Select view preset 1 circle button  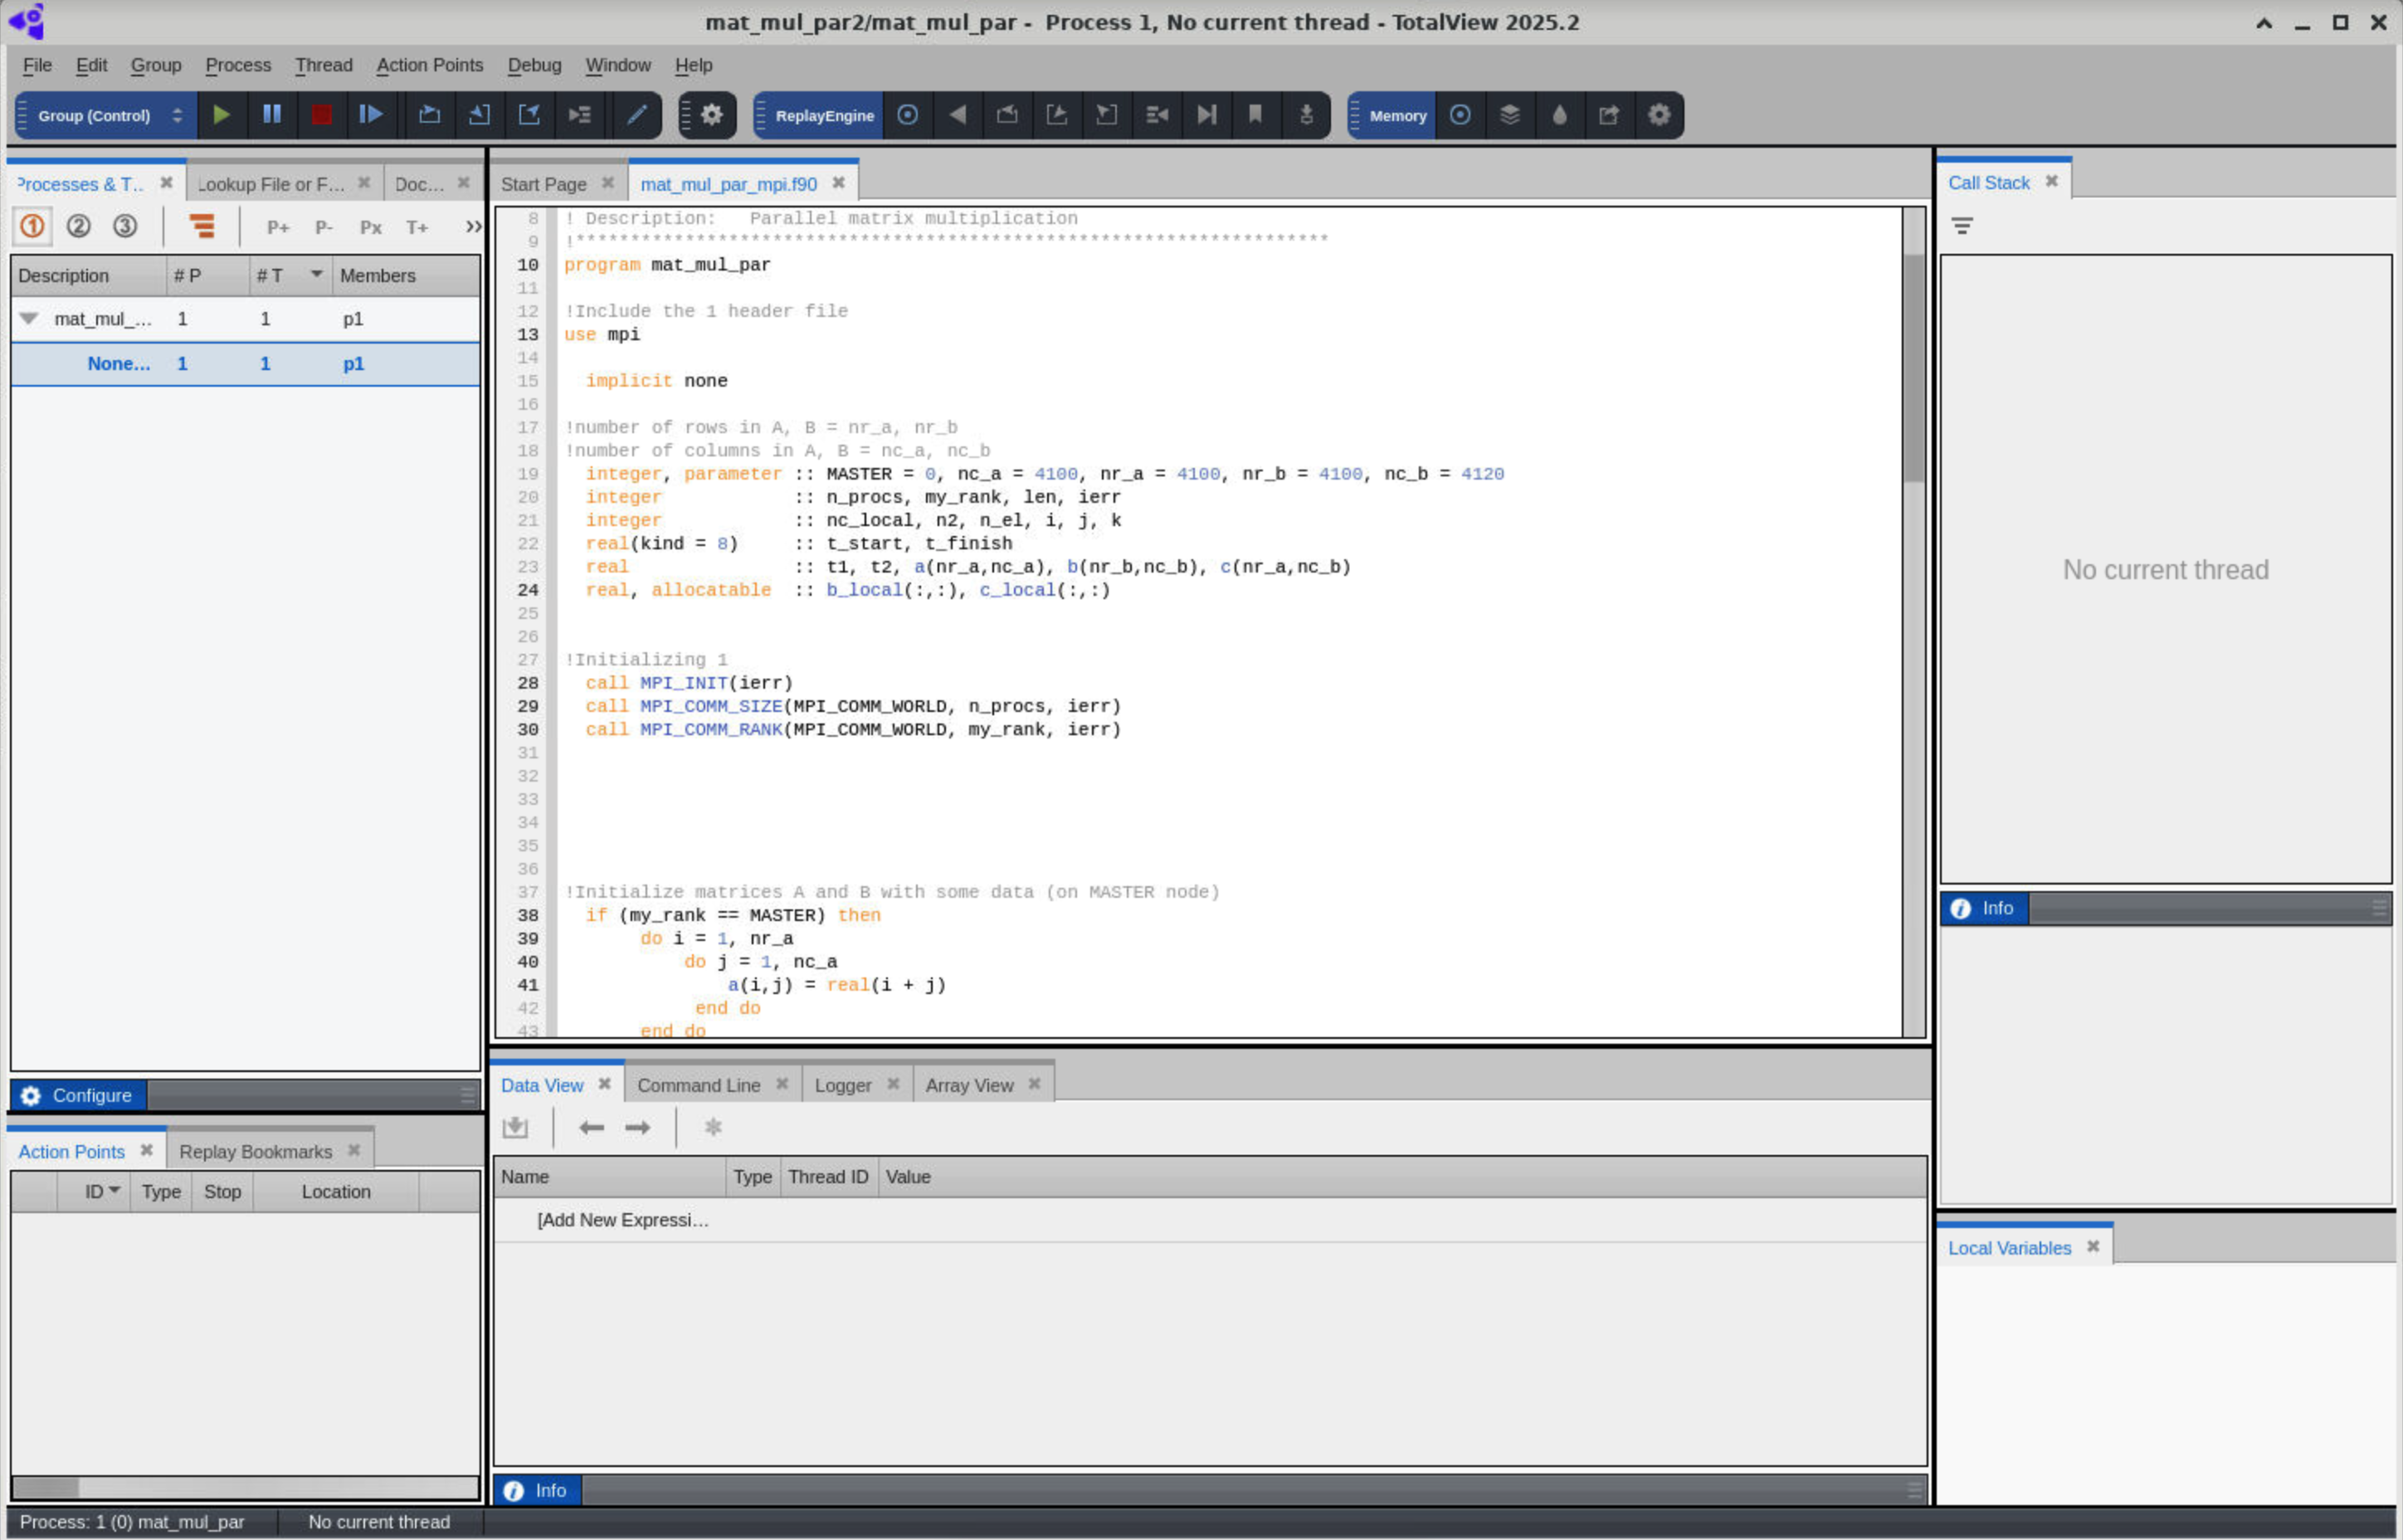point(32,226)
